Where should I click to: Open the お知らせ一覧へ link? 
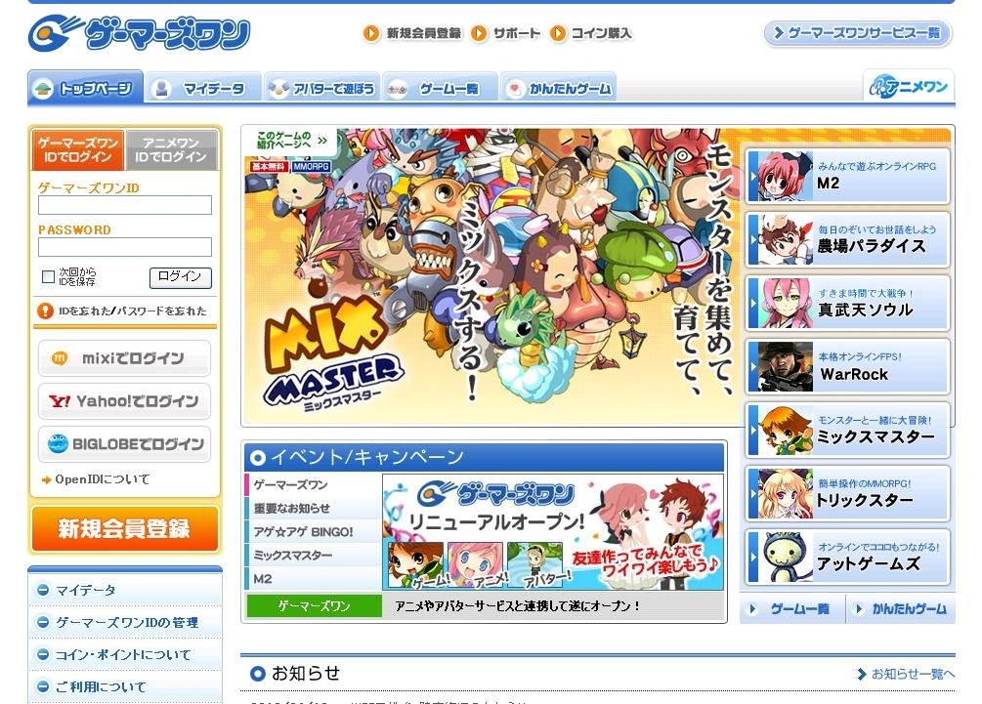tap(906, 674)
